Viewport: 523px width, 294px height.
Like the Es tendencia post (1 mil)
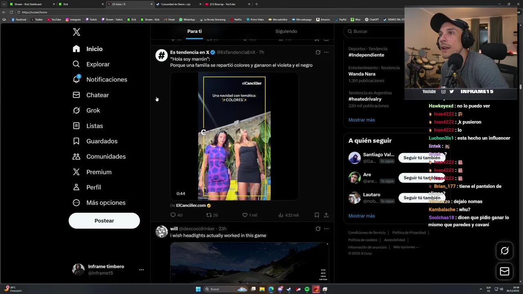pyautogui.click(x=250, y=215)
